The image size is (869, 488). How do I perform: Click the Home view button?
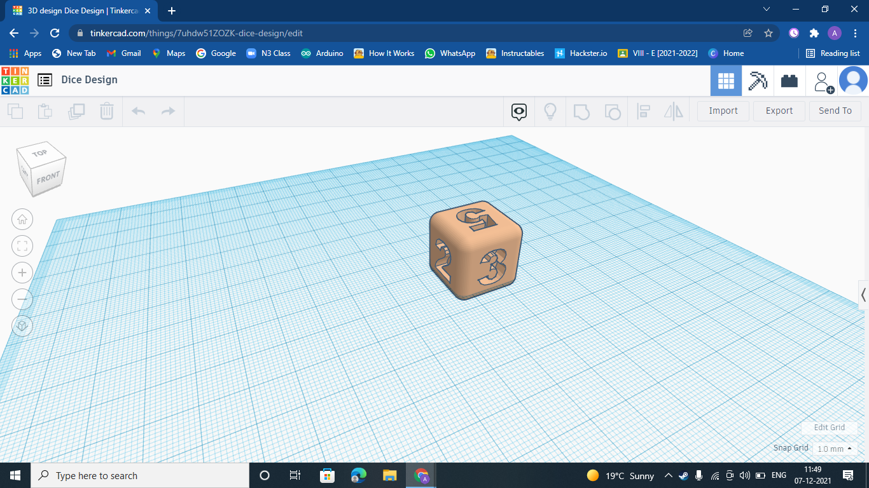22,219
